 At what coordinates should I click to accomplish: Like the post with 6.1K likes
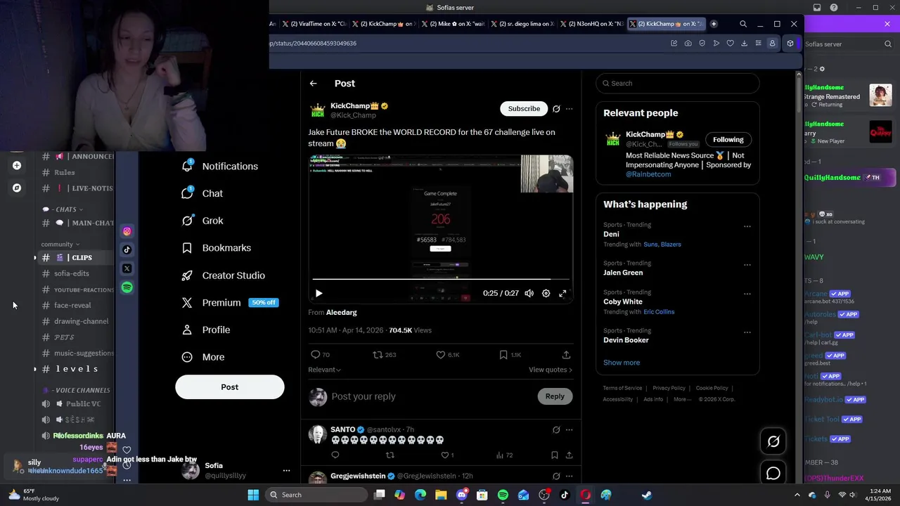447,355
